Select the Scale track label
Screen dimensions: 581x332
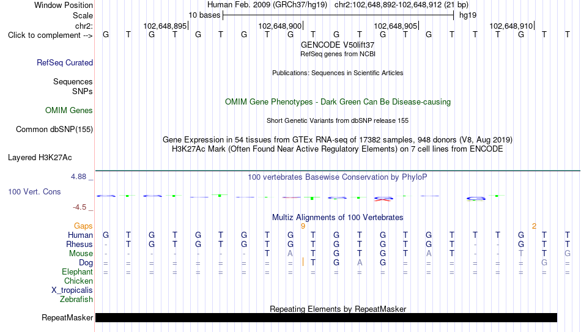83,15
